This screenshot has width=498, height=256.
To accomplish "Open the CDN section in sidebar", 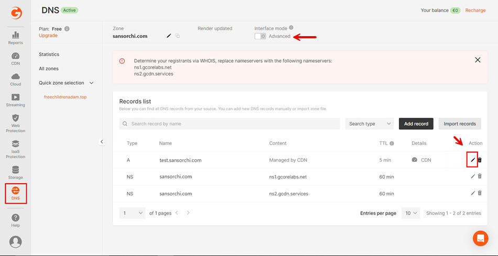I will (x=15, y=59).
